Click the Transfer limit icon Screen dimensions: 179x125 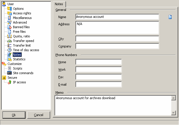9,45
